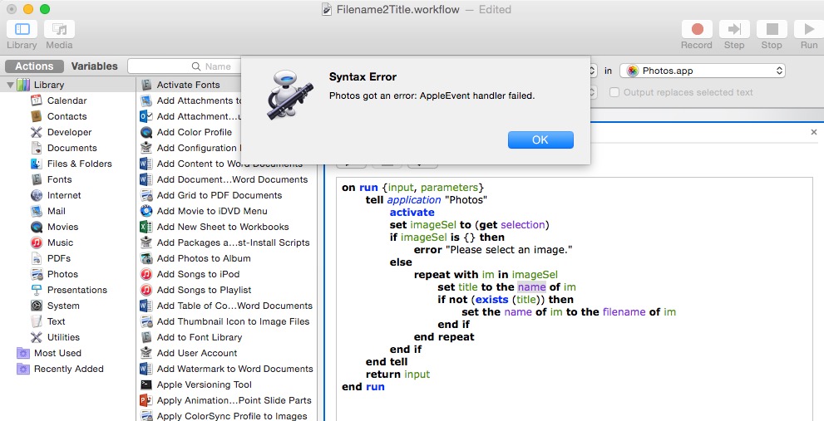Select the Fonts category icon
Image resolution: width=824 pixels, height=421 pixels.
pos(37,179)
